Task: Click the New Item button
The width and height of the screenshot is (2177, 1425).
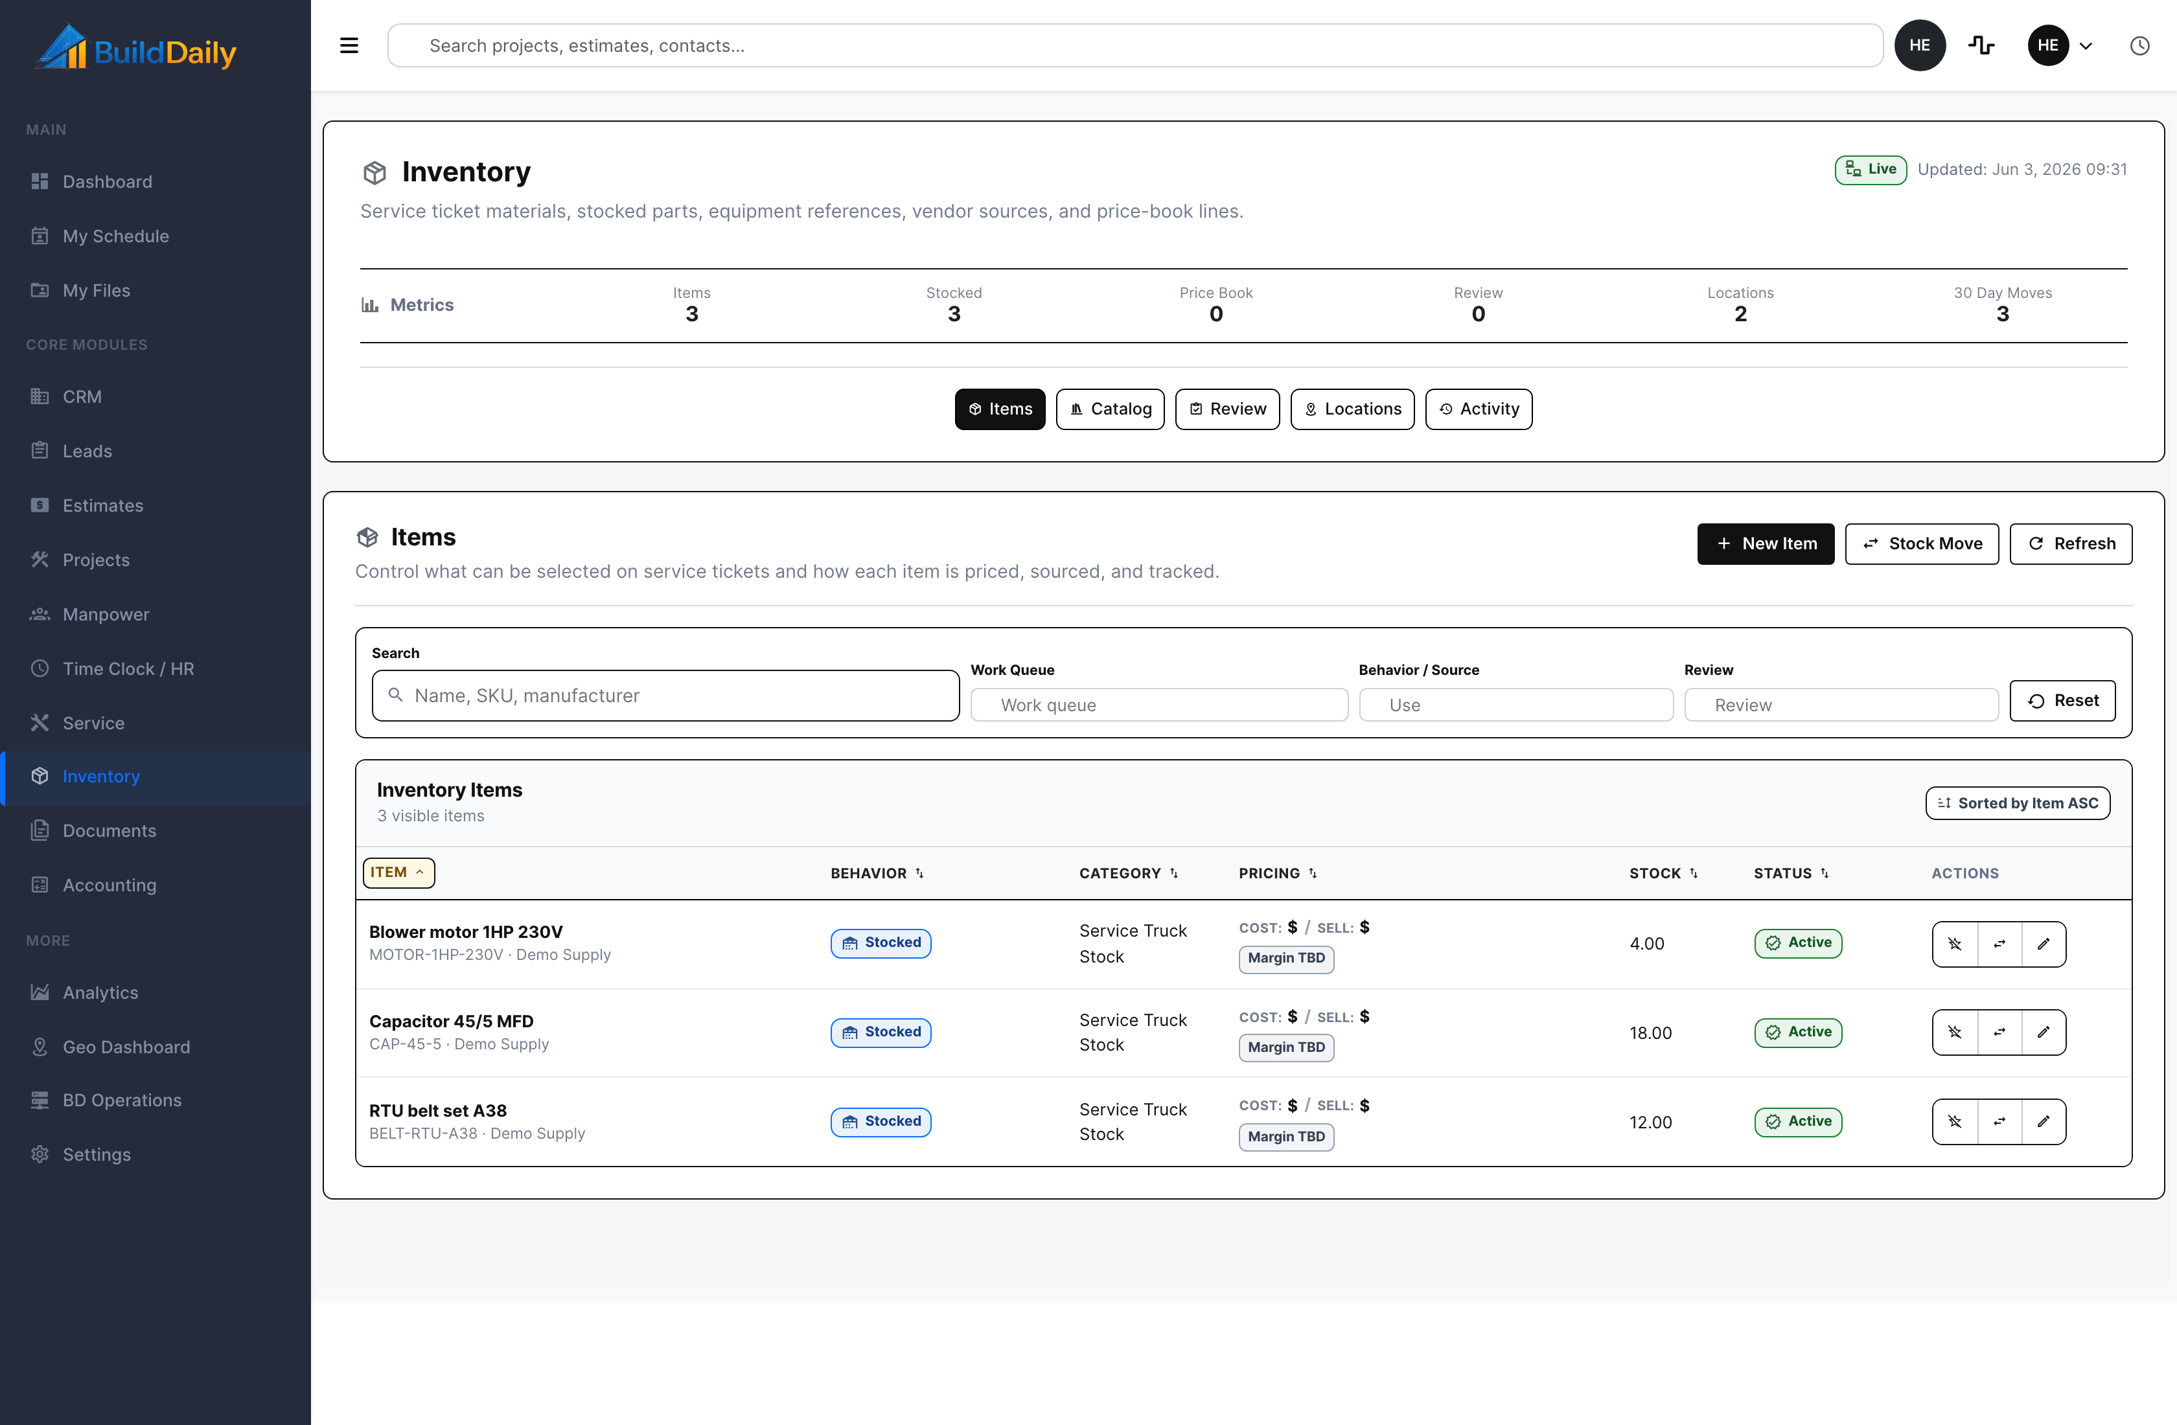Action: click(x=1766, y=544)
